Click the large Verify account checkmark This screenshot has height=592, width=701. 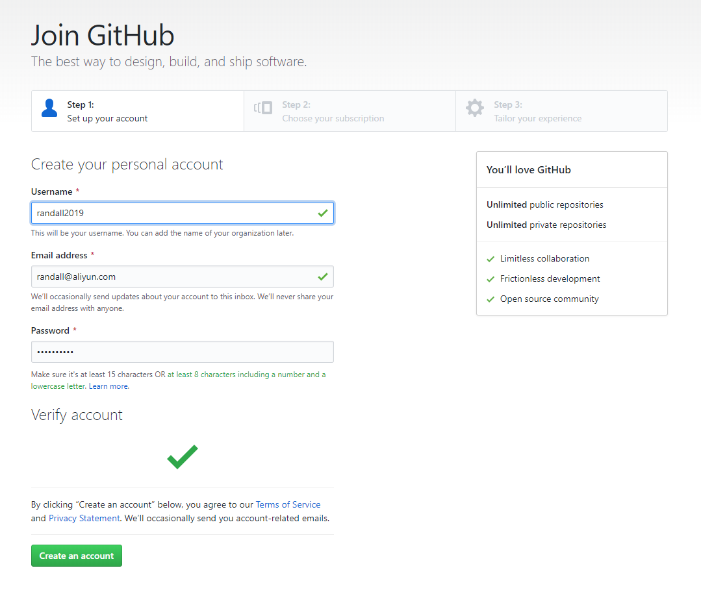[x=183, y=456]
